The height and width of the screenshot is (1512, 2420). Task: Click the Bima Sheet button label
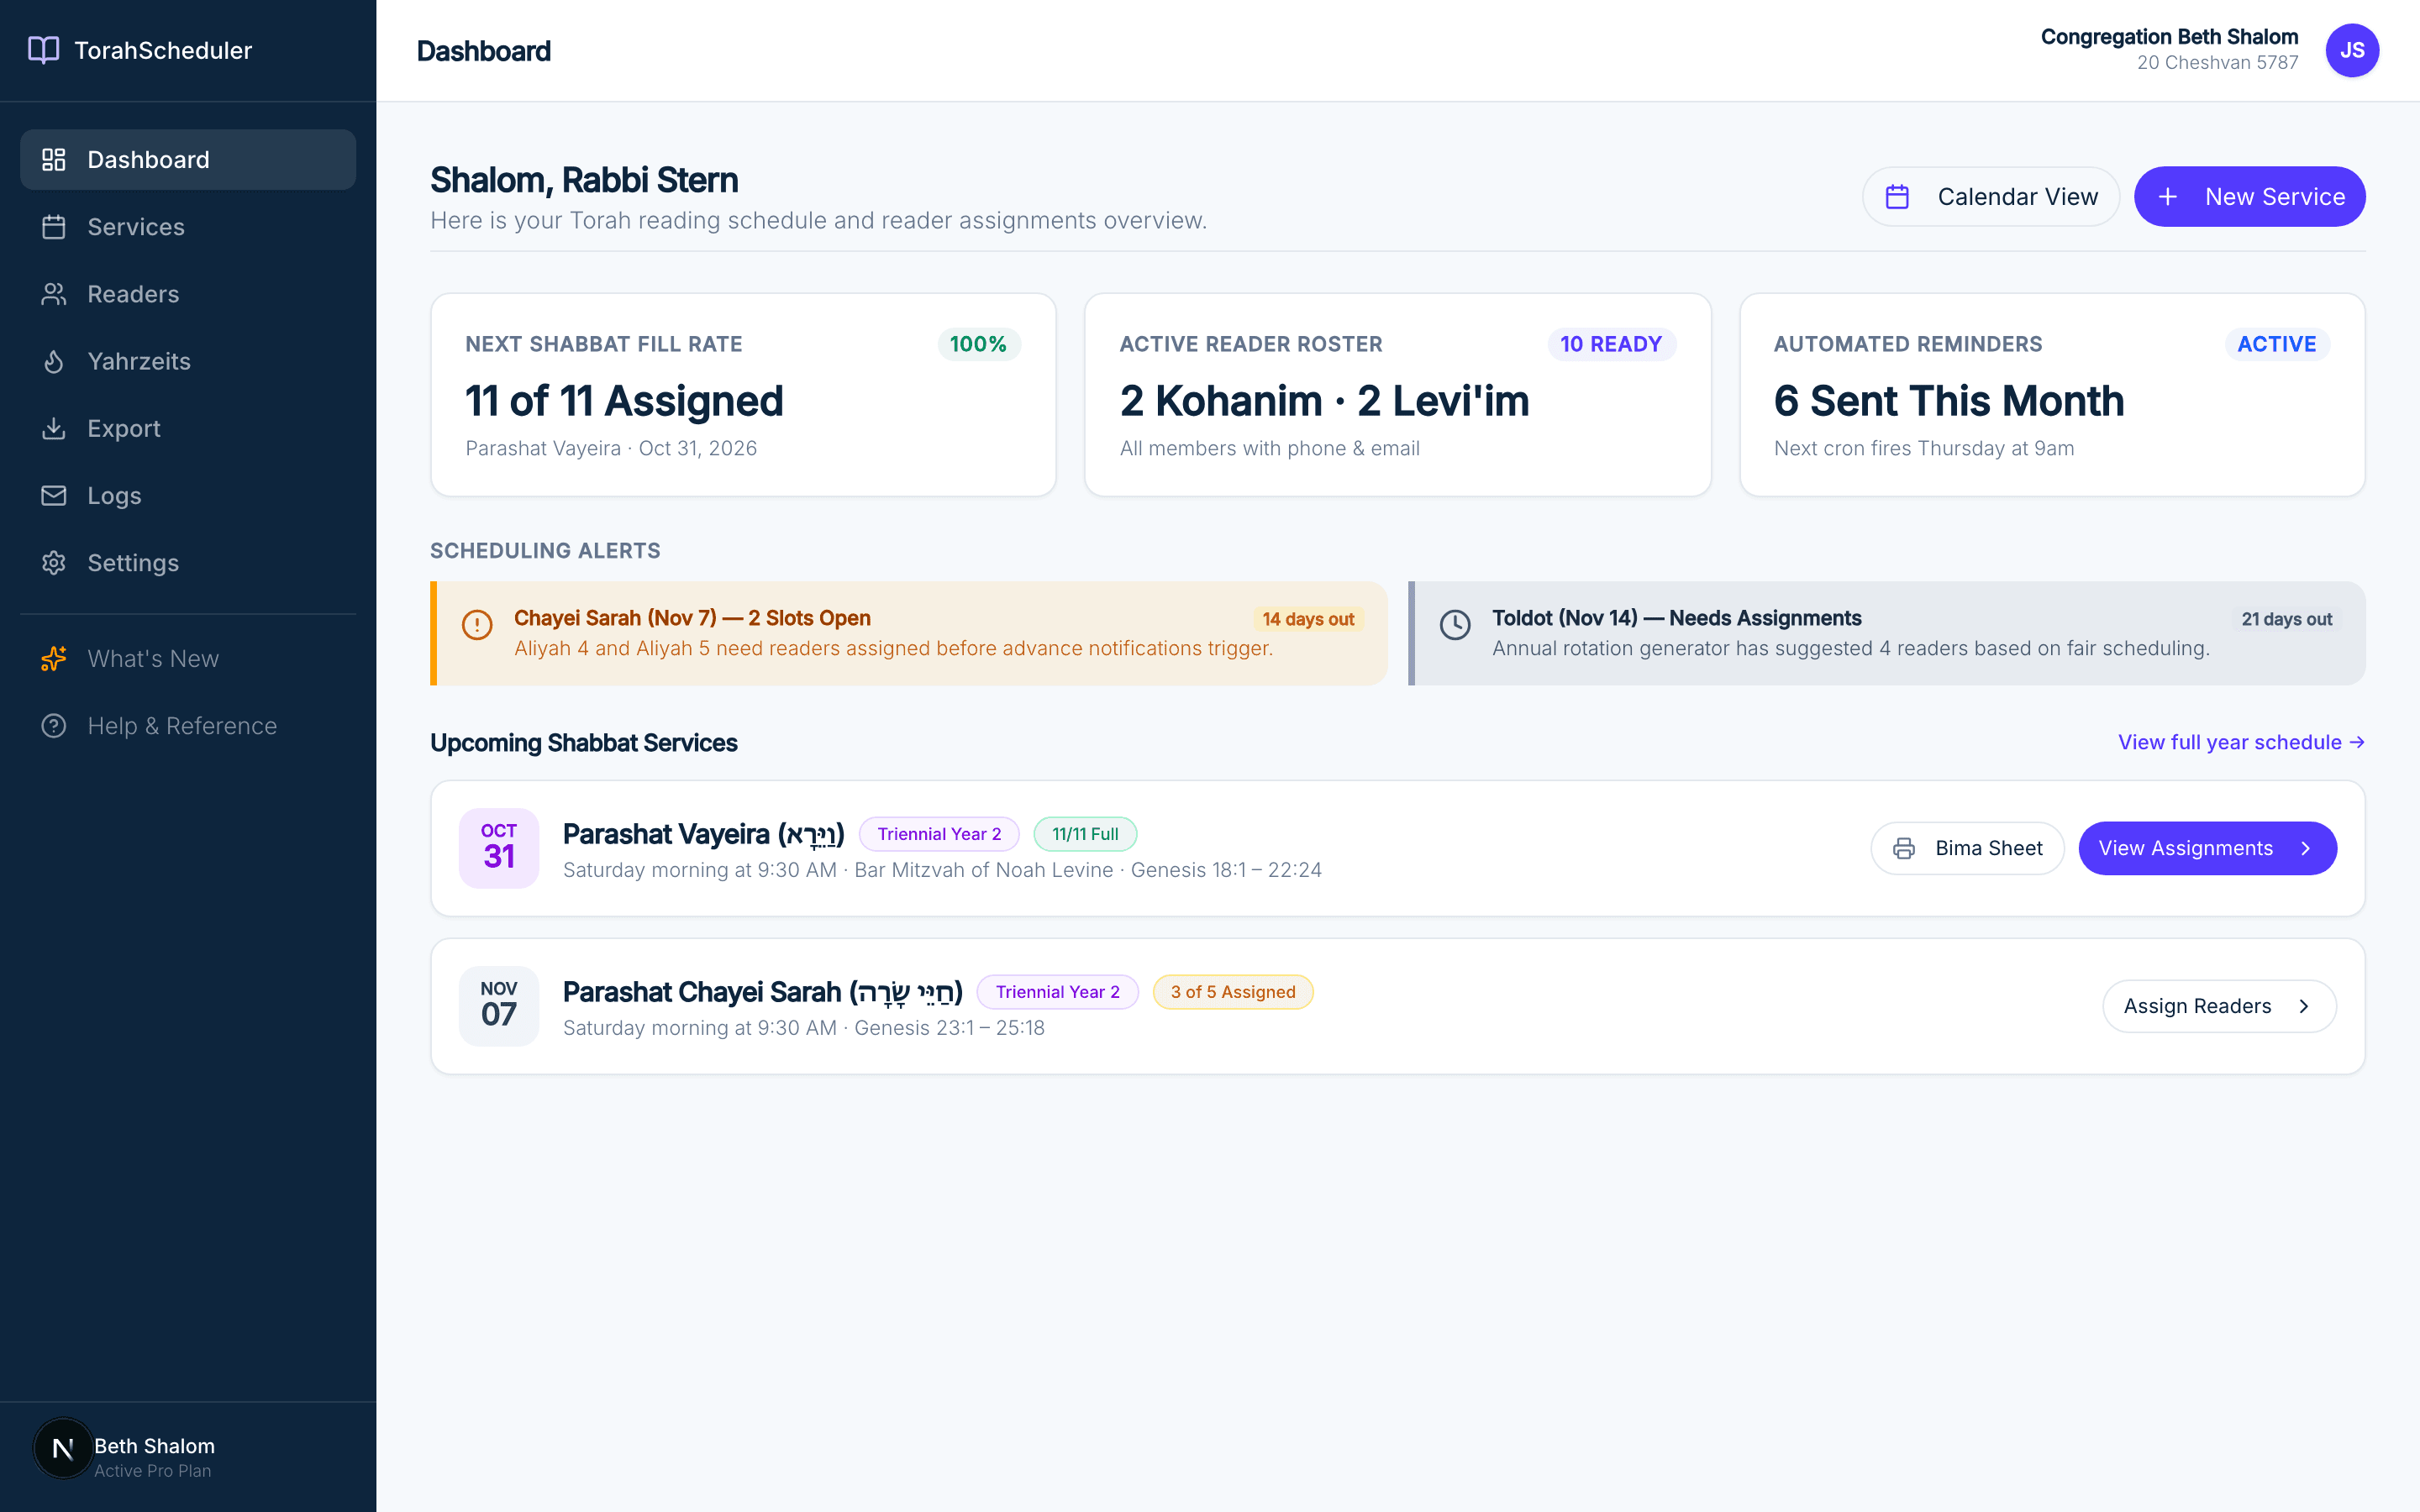pos(1988,848)
